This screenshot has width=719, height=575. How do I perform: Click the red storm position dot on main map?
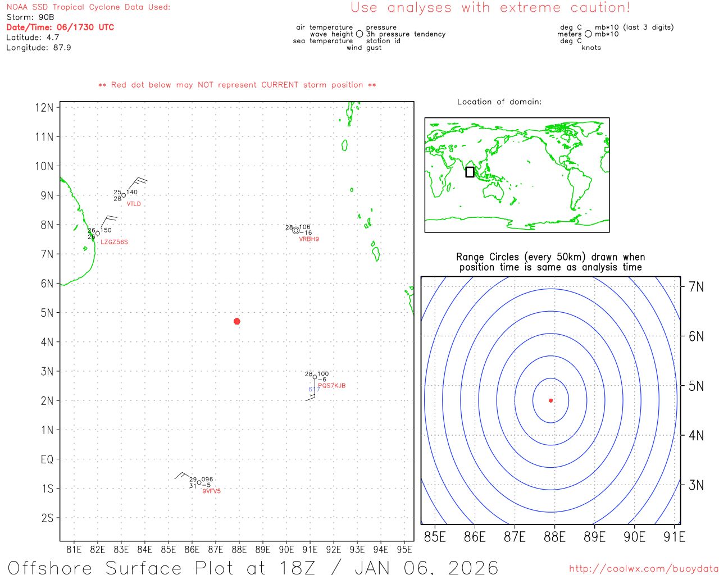click(x=237, y=321)
